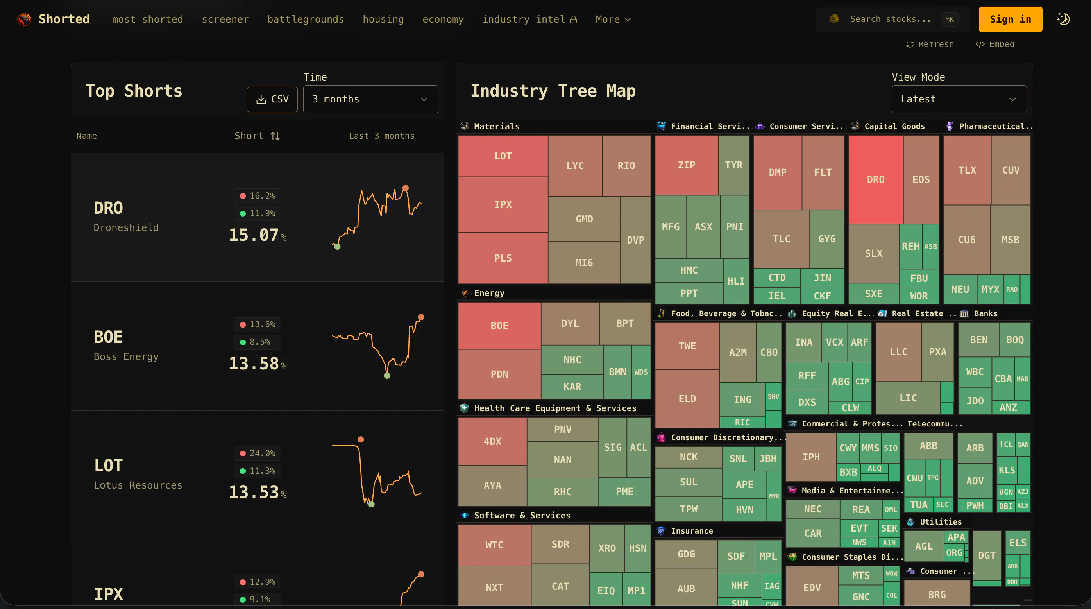Click the Capital Goods sector icon
Viewport: 1091px width, 609px height.
[855, 126]
